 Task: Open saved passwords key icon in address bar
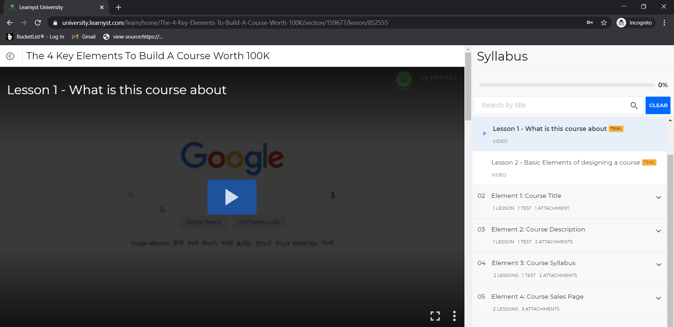(590, 23)
